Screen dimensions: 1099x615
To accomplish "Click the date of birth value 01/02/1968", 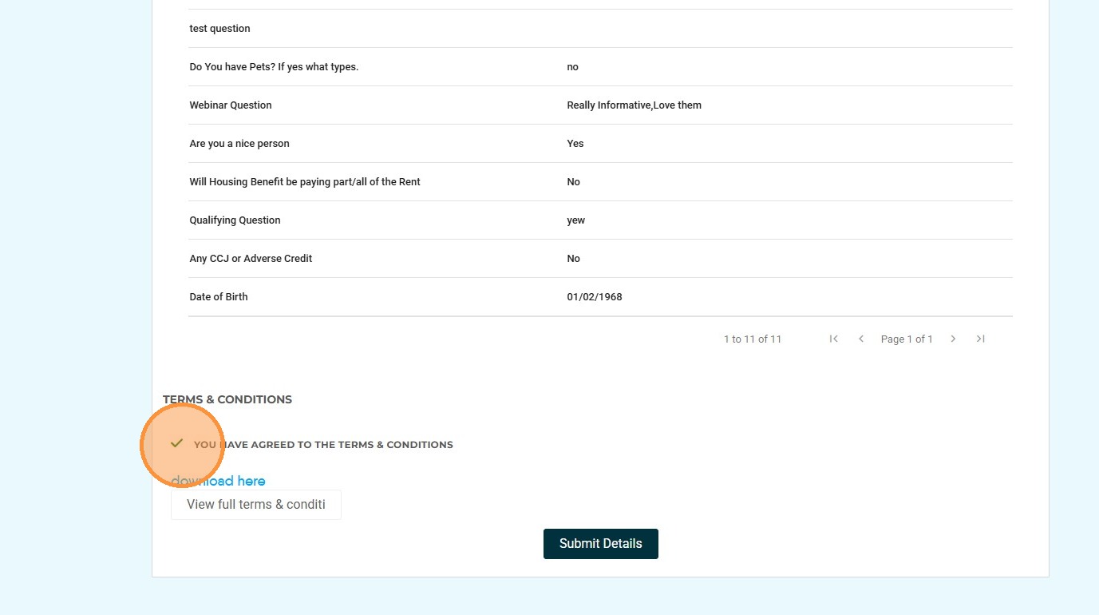I will (594, 297).
